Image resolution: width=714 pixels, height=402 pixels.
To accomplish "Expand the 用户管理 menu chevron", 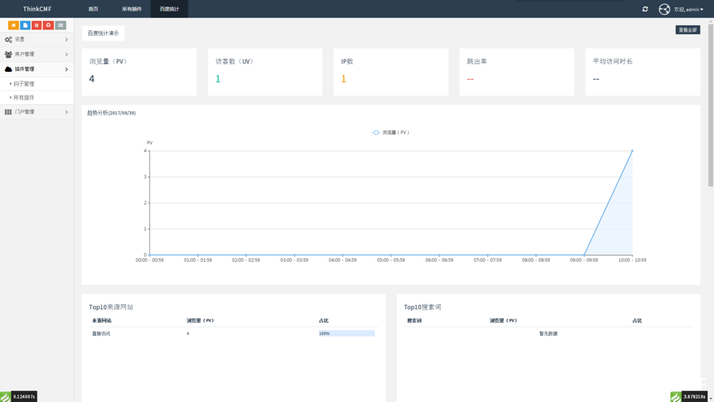I will [67, 54].
